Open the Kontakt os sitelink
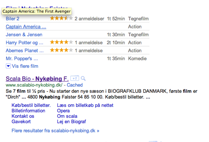The image size is (209, 142). 23,116
